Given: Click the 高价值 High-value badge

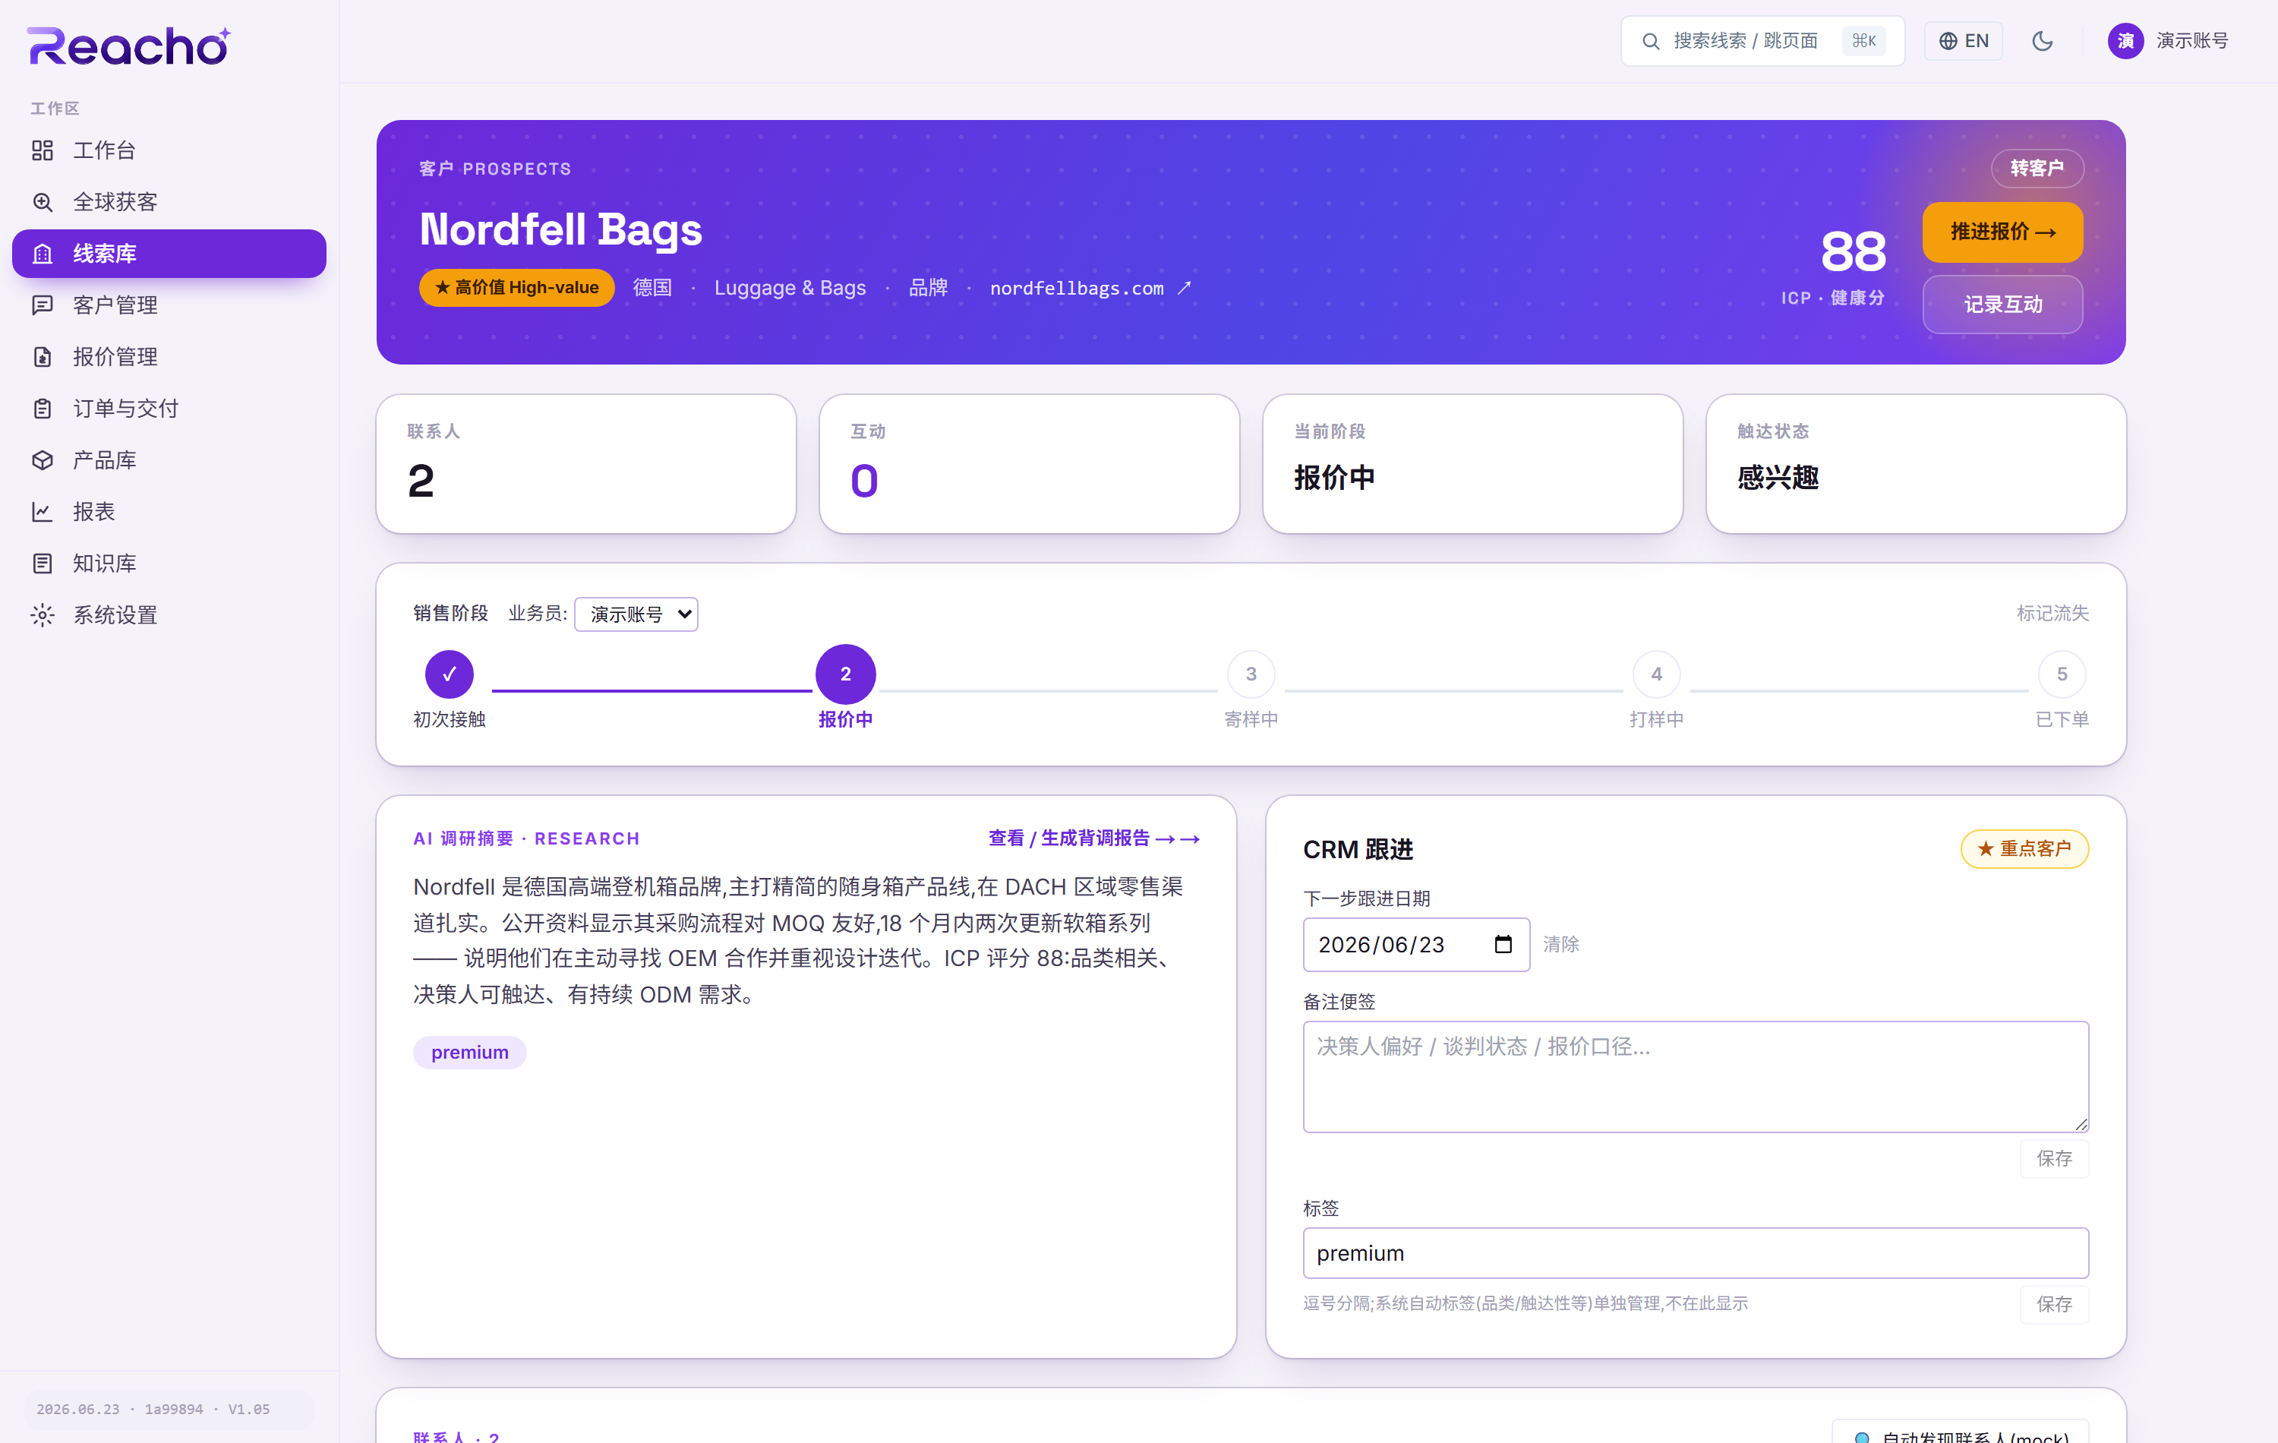Looking at the screenshot, I should 516,288.
